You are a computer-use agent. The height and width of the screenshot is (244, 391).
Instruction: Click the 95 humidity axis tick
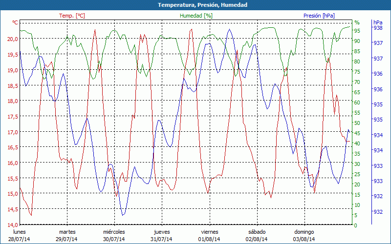(357, 31)
